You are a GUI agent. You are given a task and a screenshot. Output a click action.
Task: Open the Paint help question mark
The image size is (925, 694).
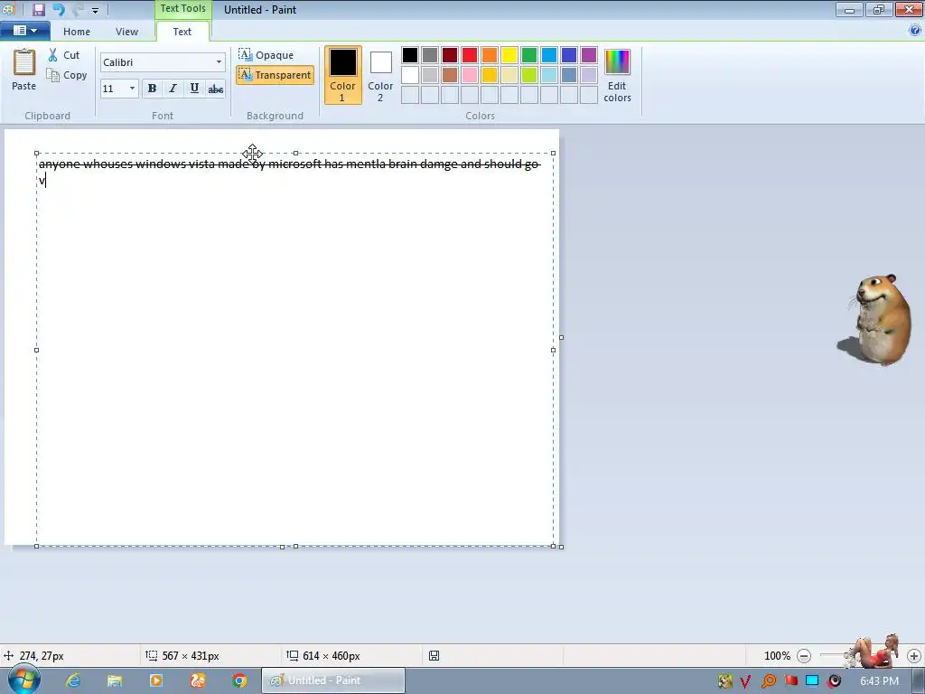[915, 31]
